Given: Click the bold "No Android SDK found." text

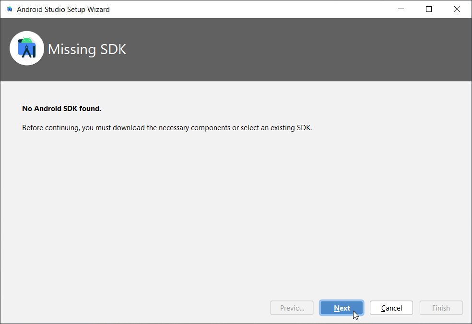Looking at the screenshot, I should click(61, 109).
